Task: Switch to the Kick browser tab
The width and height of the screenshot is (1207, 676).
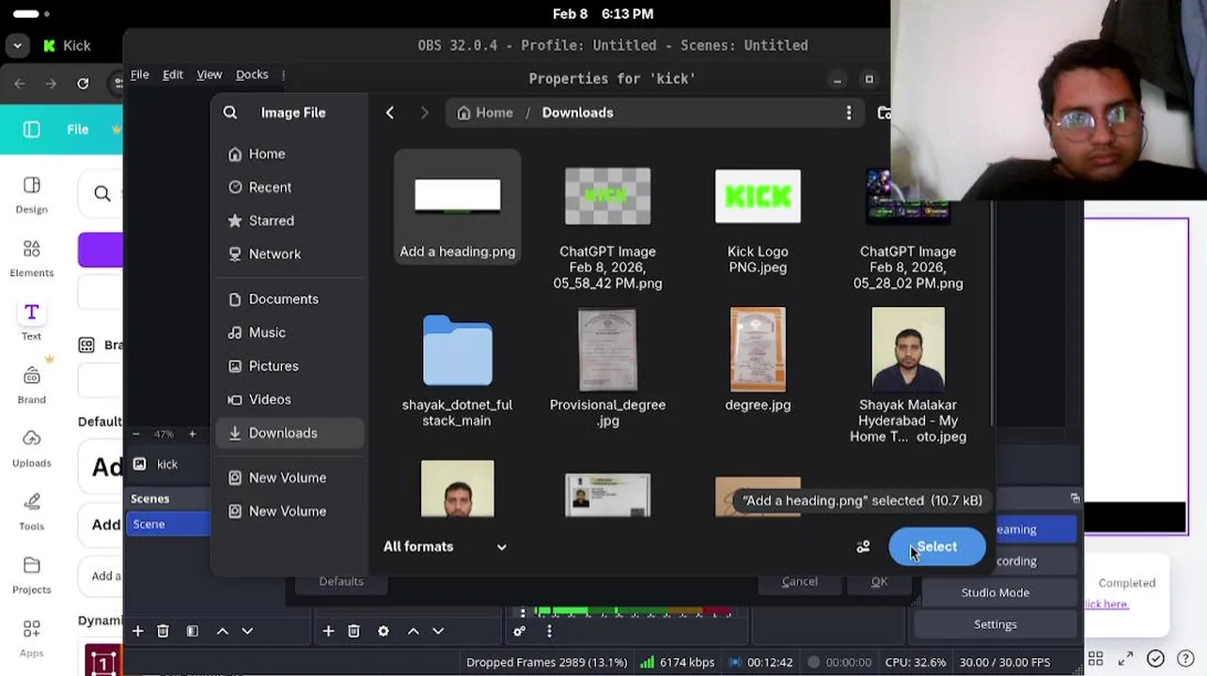Action: click(66, 45)
